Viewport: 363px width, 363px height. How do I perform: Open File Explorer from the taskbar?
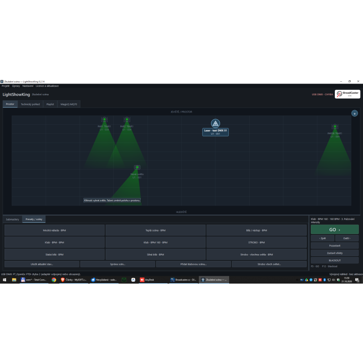click(14, 280)
